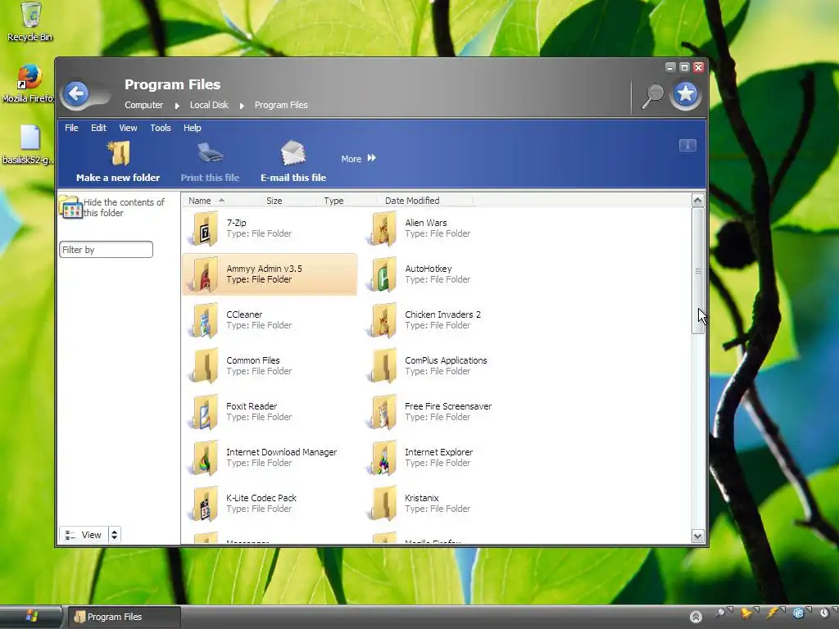Select the Ammyy Admin v3.5 folder icon
839x629 pixels.
204,275
